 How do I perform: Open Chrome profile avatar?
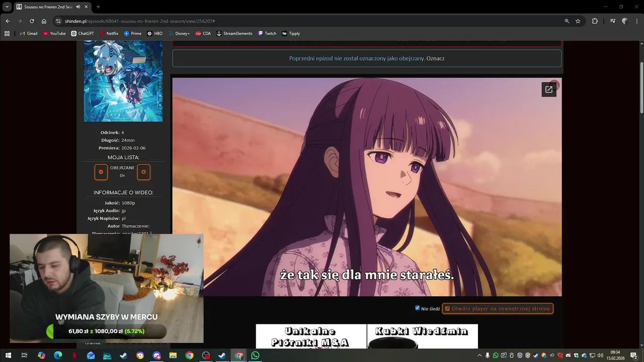point(624,21)
